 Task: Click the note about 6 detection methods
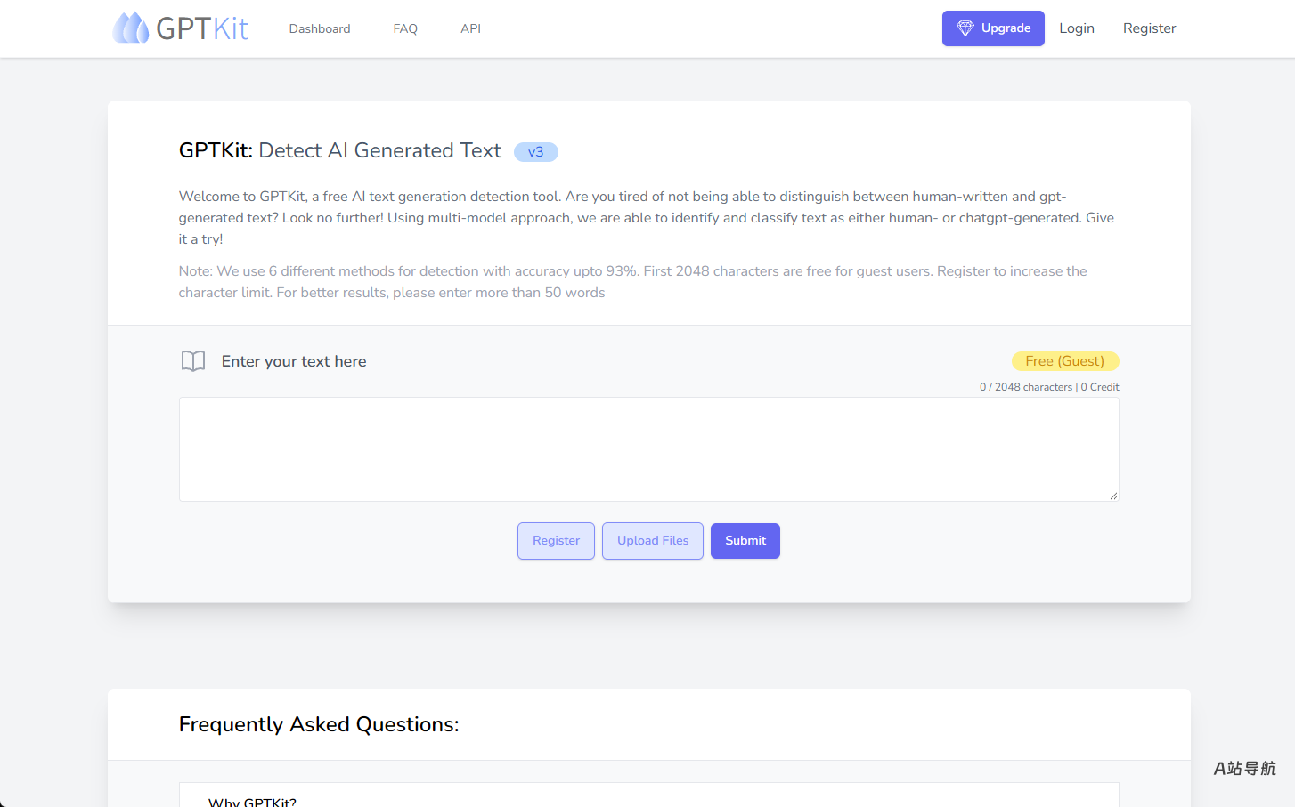coord(633,282)
